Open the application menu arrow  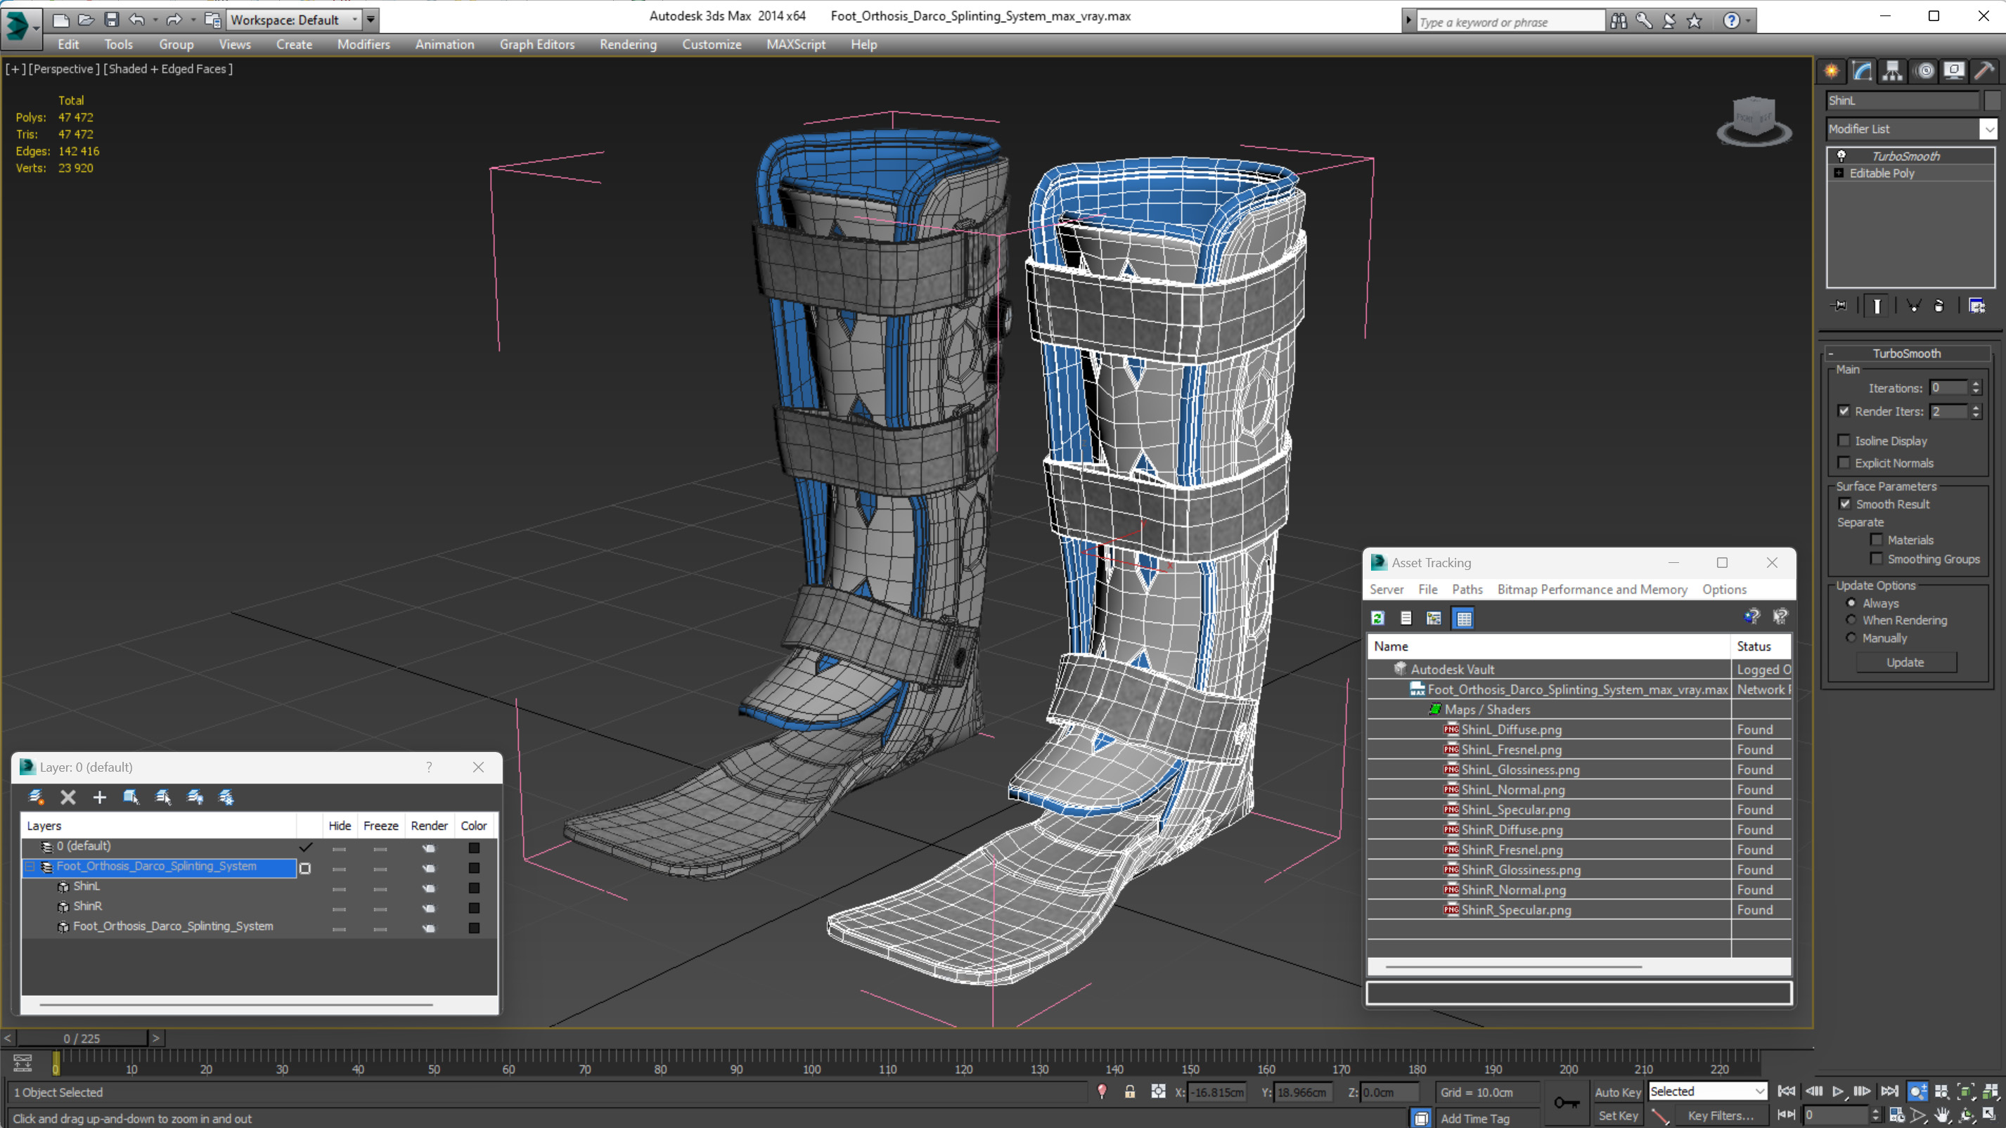[x=37, y=28]
